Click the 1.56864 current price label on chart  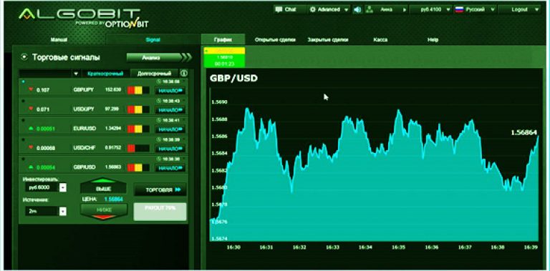[524, 132]
